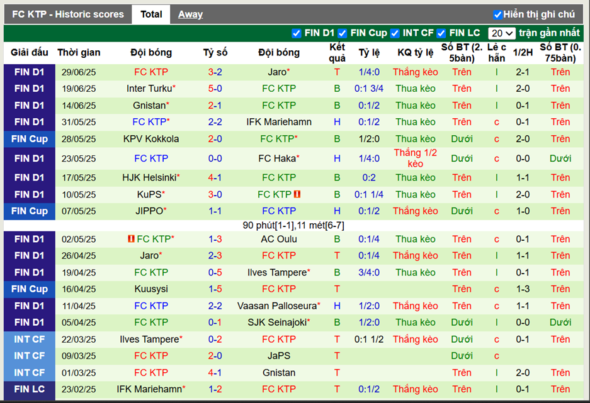Screen dimensions: 590x403
Task: Click FC KTP in the 29/06/25 row
Action: click(151, 72)
